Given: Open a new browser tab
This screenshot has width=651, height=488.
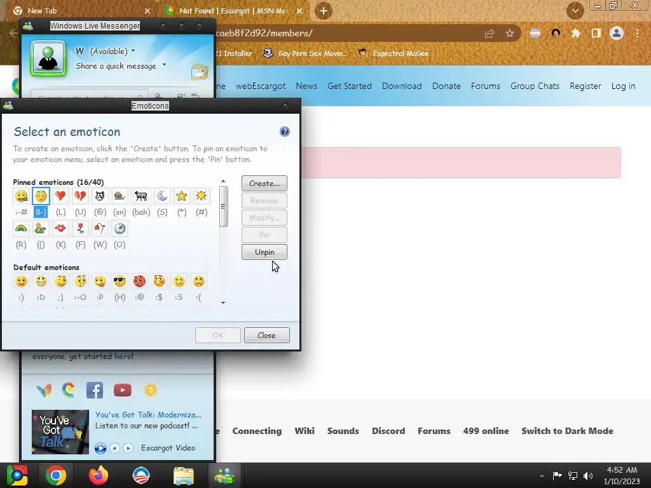Looking at the screenshot, I should (324, 11).
